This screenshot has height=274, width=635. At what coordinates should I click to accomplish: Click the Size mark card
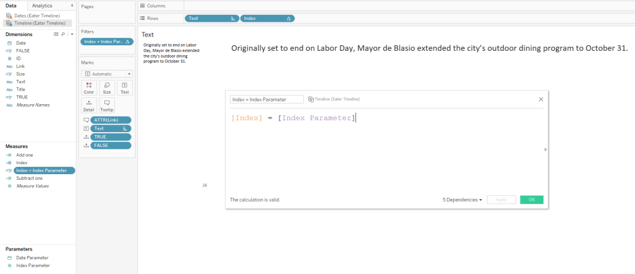(107, 87)
